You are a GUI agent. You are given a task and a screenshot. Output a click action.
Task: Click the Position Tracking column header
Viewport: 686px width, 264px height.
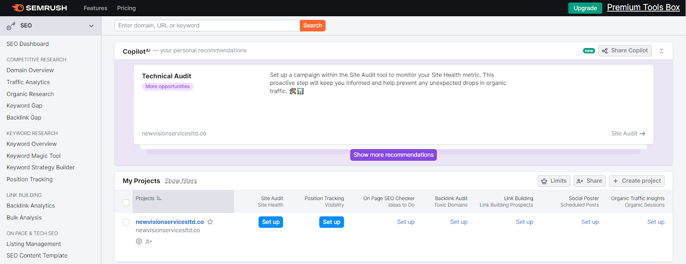(x=324, y=198)
